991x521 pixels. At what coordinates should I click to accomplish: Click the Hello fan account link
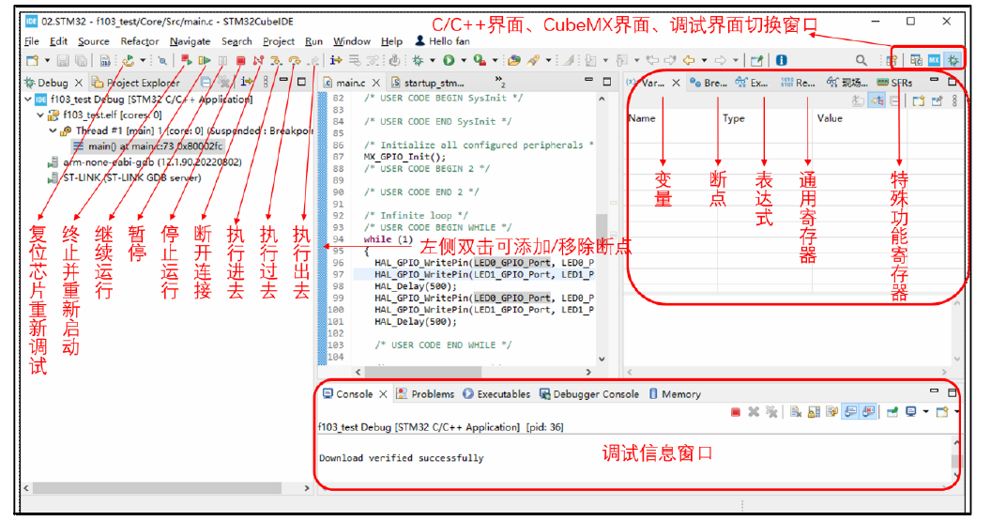click(442, 41)
